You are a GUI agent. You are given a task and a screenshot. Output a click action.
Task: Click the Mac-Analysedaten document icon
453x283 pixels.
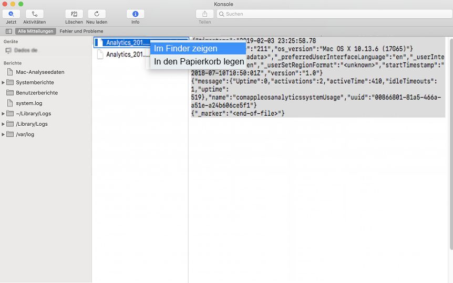[x=10, y=72]
